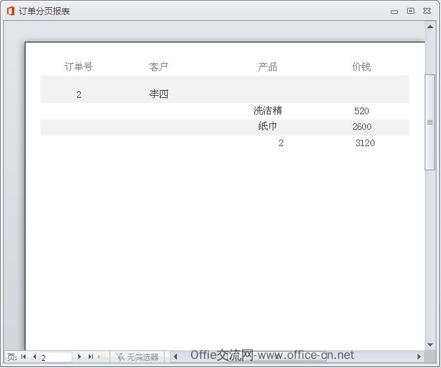Click the page number input field

pyautogui.click(x=55, y=358)
